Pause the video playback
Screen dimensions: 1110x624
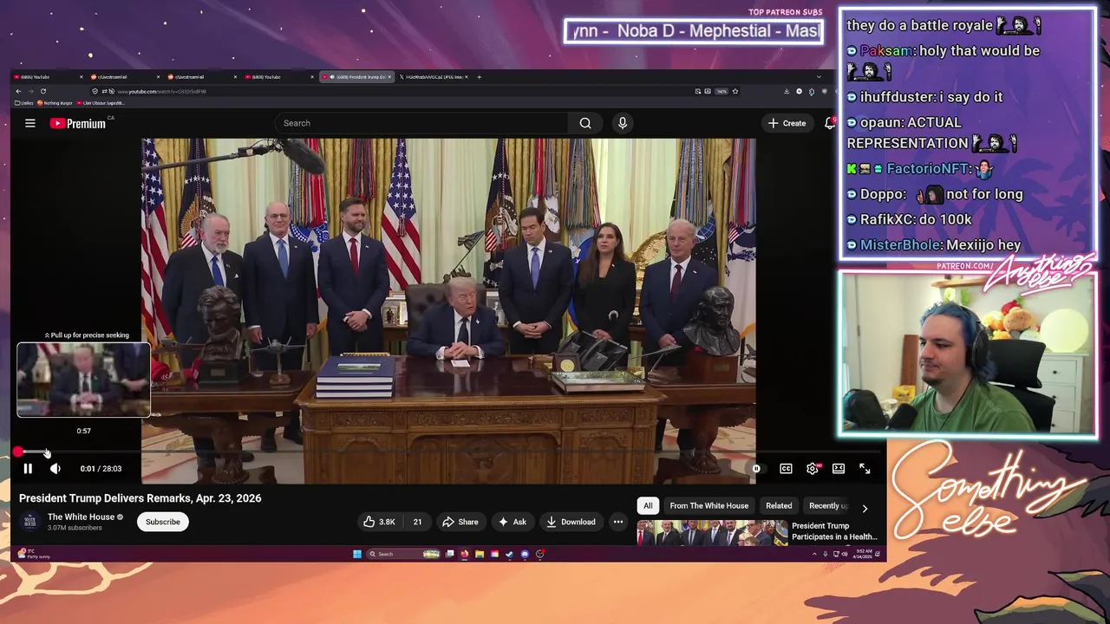point(28,469)
